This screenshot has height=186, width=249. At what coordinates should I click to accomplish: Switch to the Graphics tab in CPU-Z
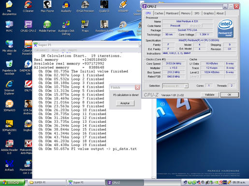click(208, 13)
